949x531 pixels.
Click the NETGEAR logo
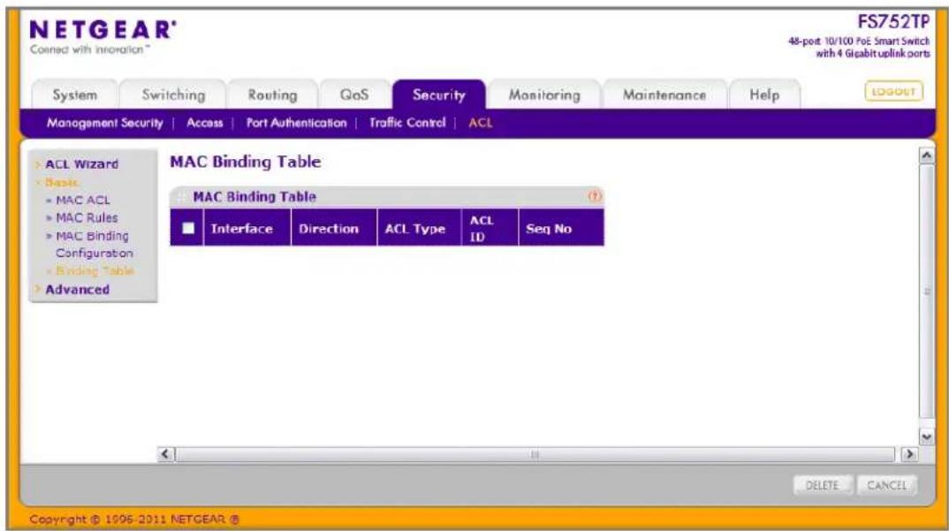pos(102,30)
